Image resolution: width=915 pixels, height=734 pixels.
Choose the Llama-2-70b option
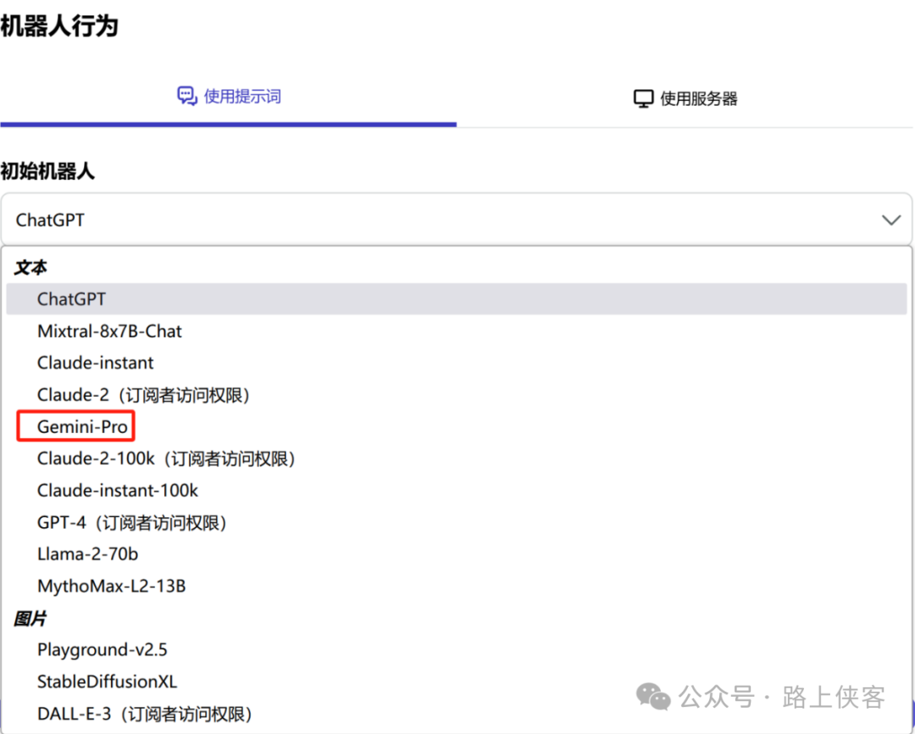(x=457, y=553)
